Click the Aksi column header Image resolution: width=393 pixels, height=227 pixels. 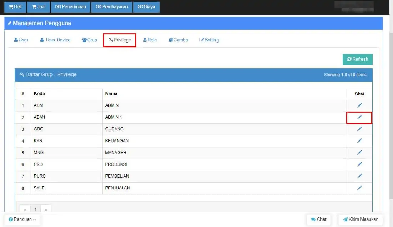pos(359,94)
